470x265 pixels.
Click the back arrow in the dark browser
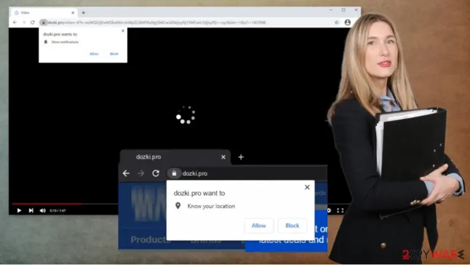point(126,173)
